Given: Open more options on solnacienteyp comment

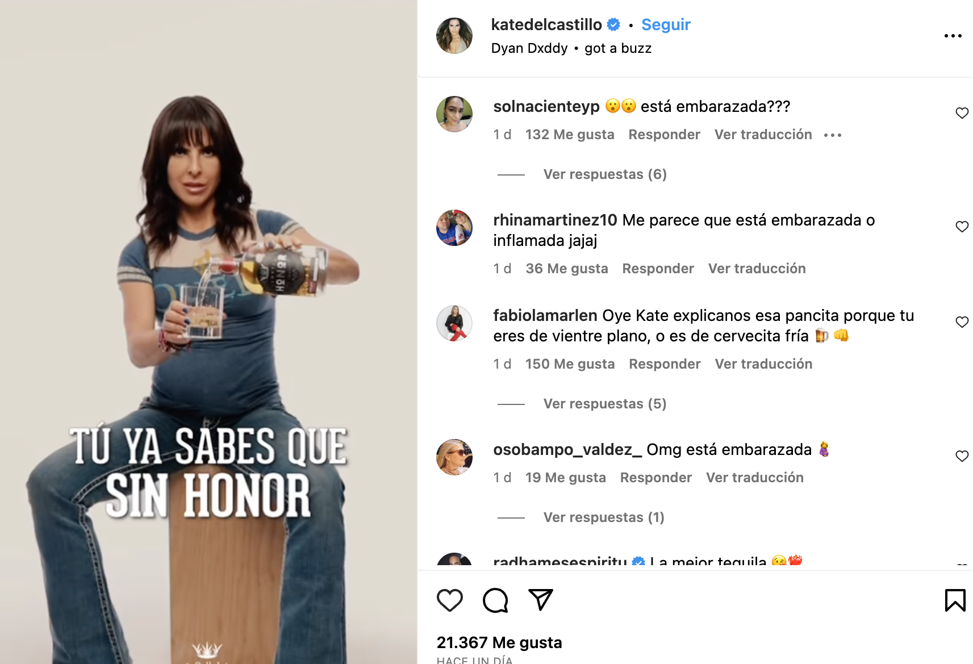Looking at the screenshot, I should (x=833, y=135).
